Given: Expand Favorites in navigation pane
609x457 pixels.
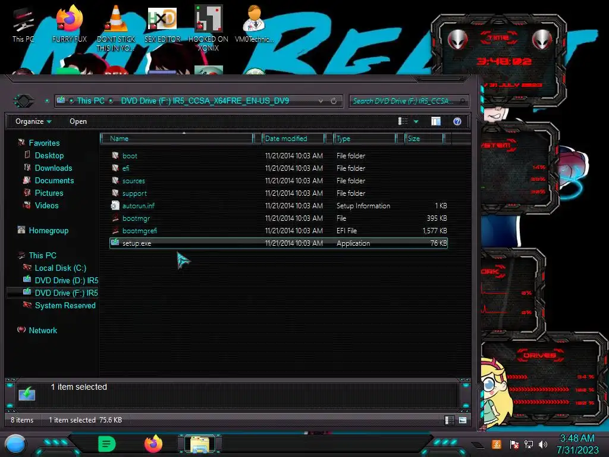Looking at the screenshot, I should pyautogui.click(x=44, y=143).
